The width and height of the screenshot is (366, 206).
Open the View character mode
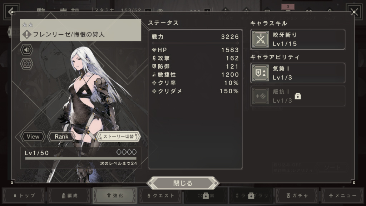coord(33,137)
